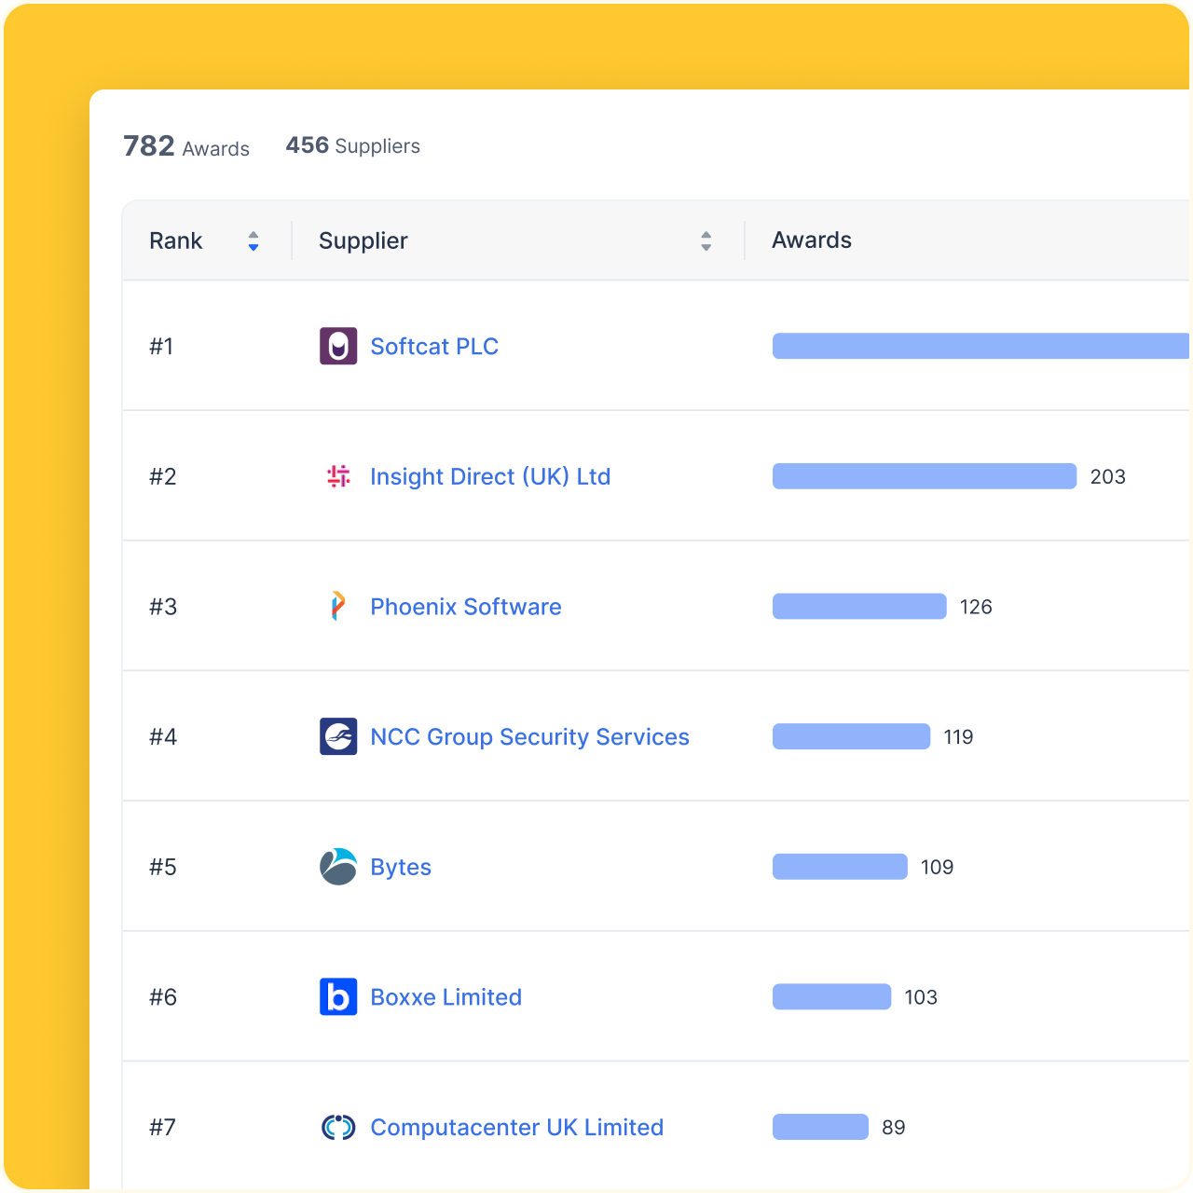Click the 456 Suppliers summary label
1193x1193 pixels.
tap(352, 145)
